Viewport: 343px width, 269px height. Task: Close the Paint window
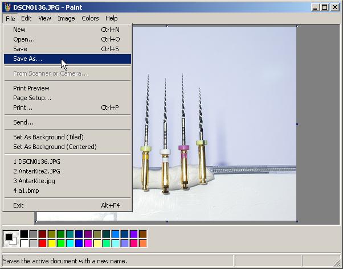[335, 7]
